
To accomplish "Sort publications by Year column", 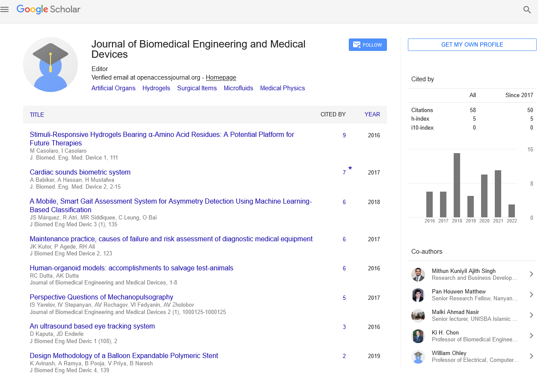I will 372,114.
